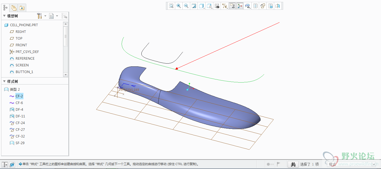Click the PRT_CSYS_DEF label in viewport

(x=129, y=90)
